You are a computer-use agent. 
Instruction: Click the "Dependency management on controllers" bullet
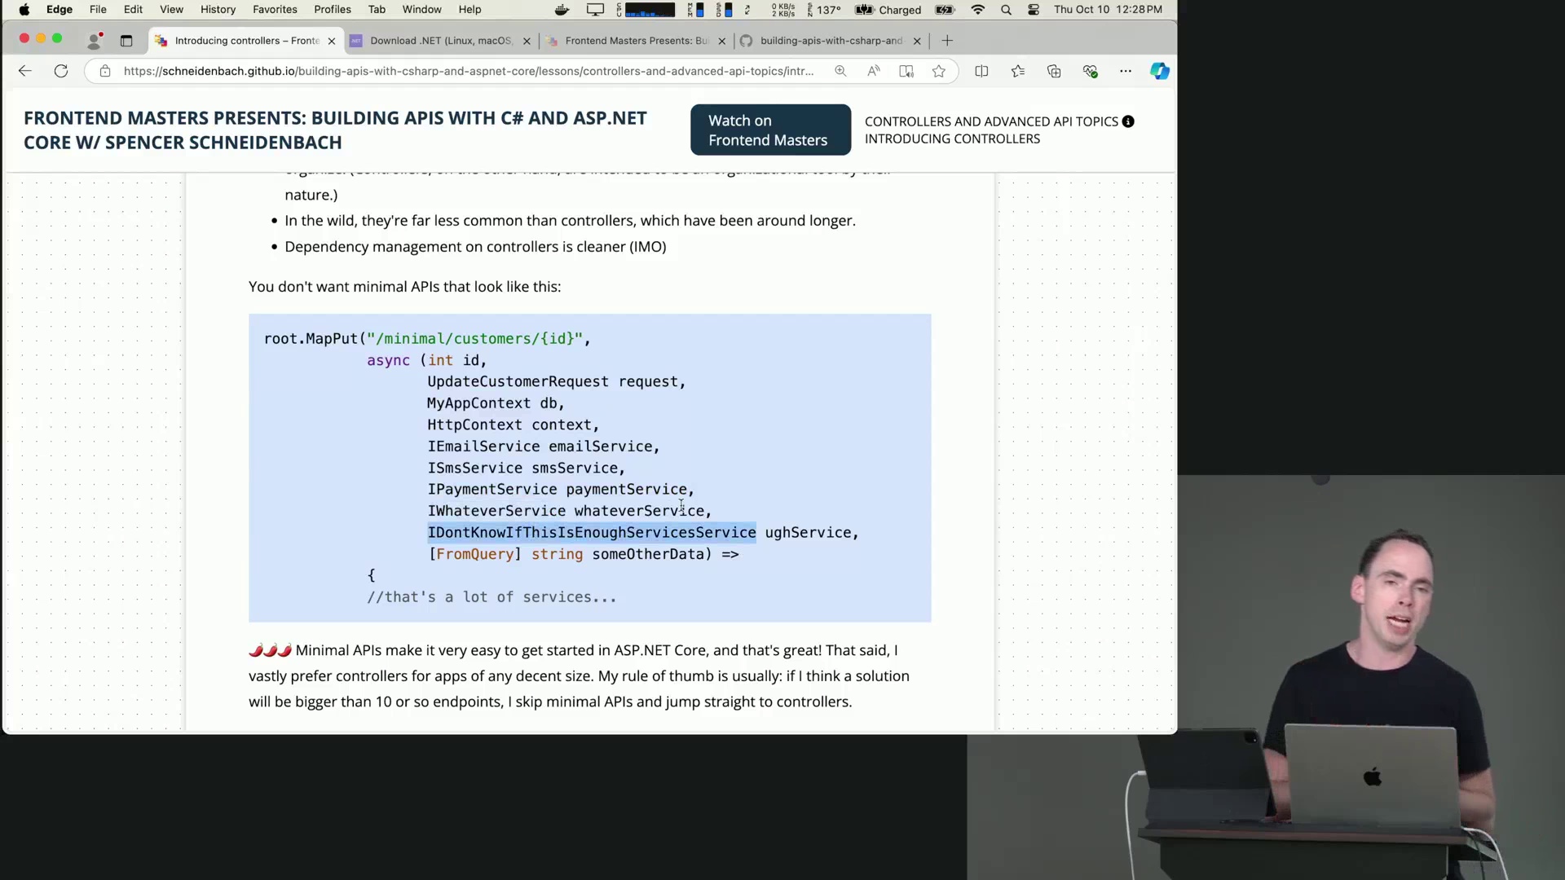(x=475, y=247)
